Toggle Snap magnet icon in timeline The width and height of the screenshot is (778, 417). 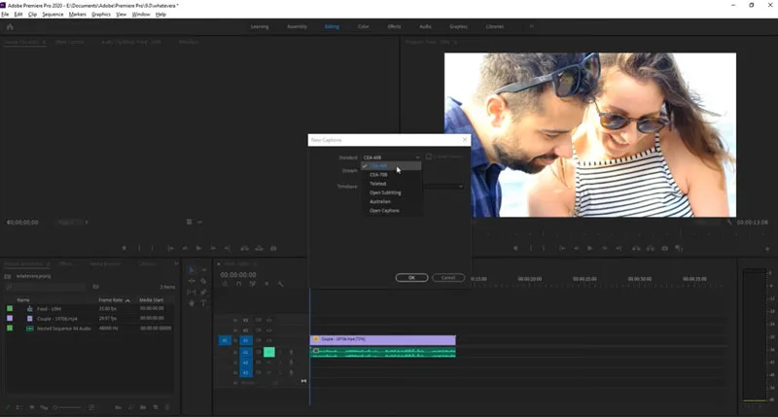(x=238, y=284)
